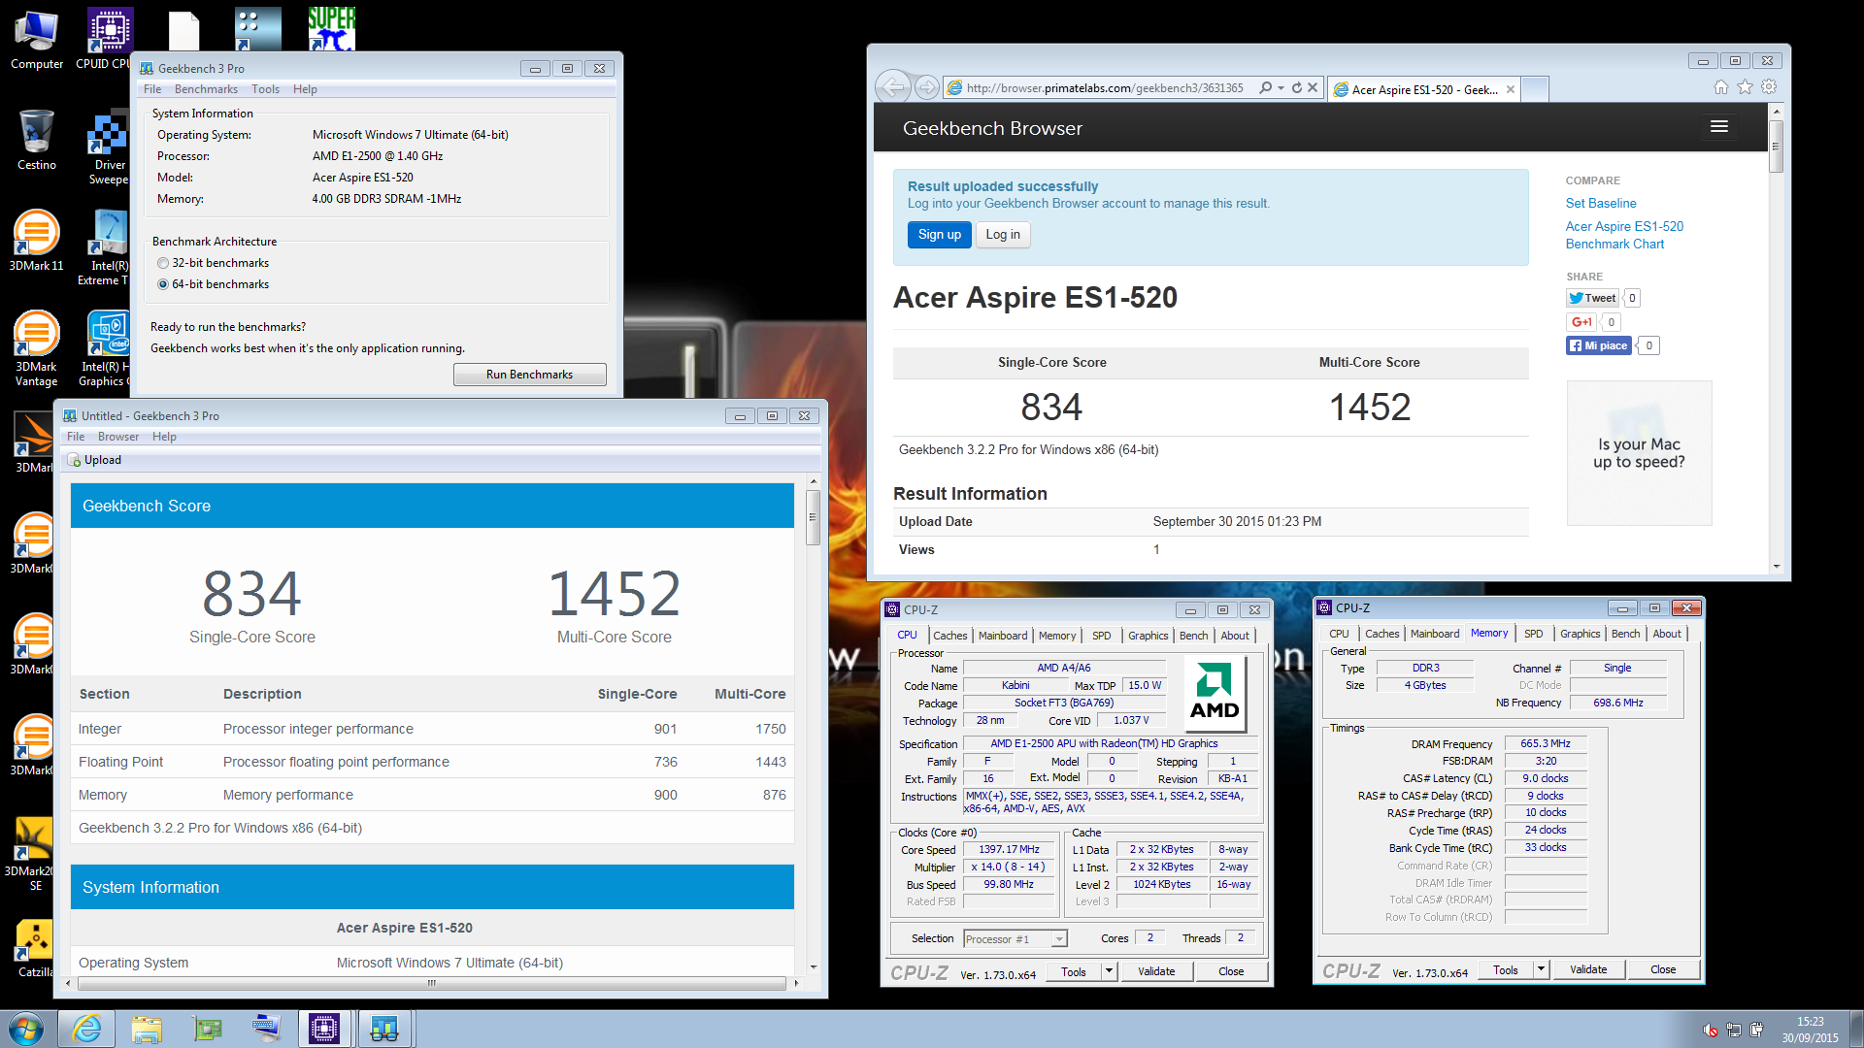Click the Facebook Mi piace button

pos(1598,345)
